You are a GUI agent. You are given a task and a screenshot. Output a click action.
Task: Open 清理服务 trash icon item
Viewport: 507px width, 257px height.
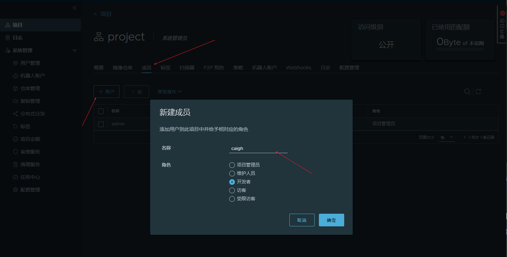pyautogui.click(x=15, y=164)
